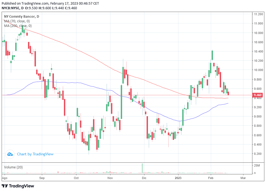Viewport: 266px width, 191px height.
Task: Click the 'Oct' month label on time axis
Action: coord(76,178)
